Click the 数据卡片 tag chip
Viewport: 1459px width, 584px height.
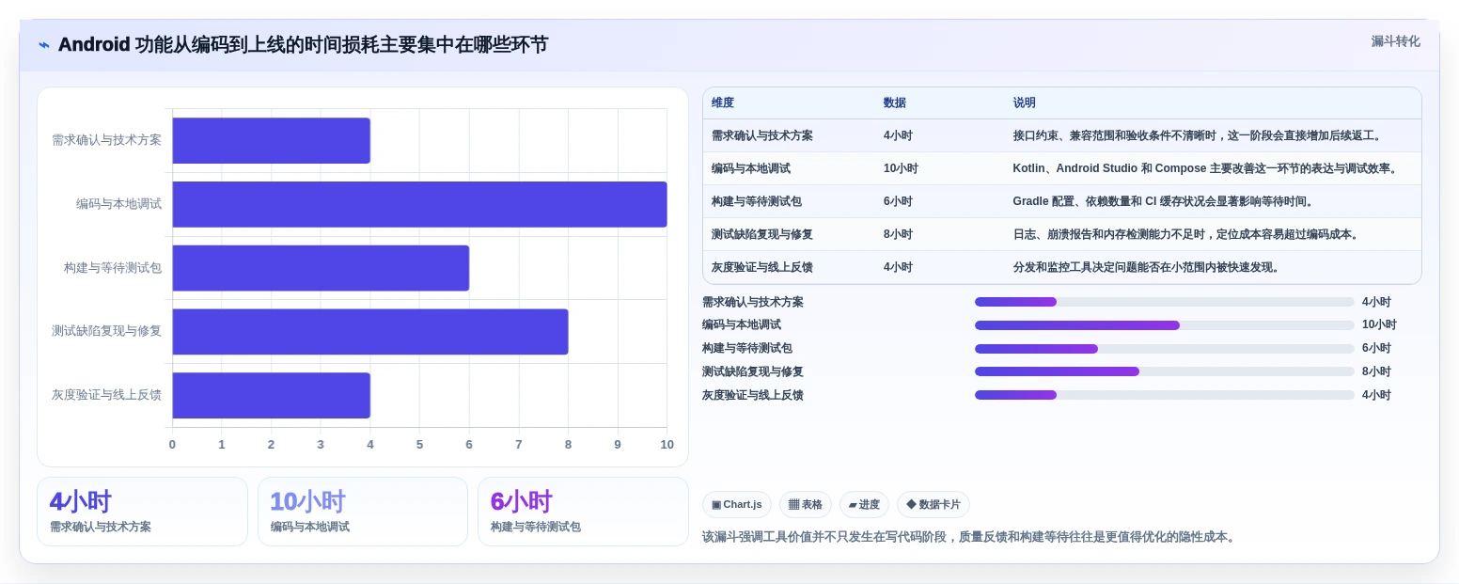933,505
